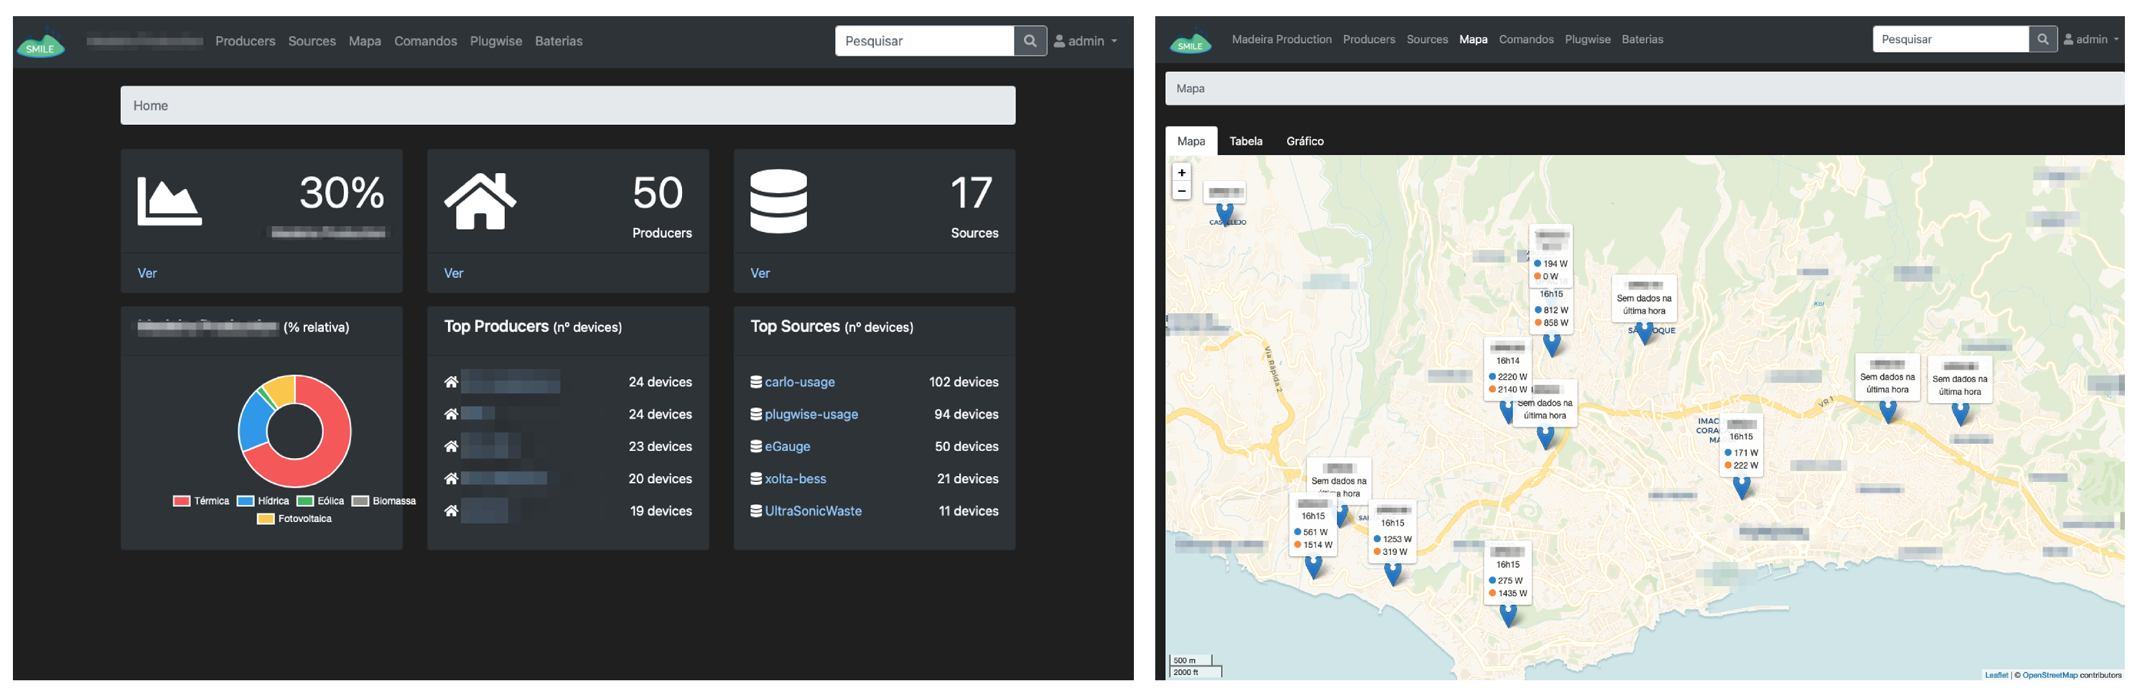
Task: Zoom in the map with plus button
Action: point(1180,173)
